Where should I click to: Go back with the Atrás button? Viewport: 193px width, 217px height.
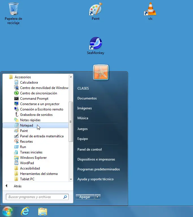(14, 186)
